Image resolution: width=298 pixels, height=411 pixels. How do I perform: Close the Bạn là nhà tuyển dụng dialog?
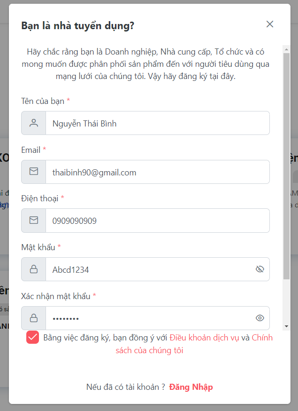click(270, 24)
